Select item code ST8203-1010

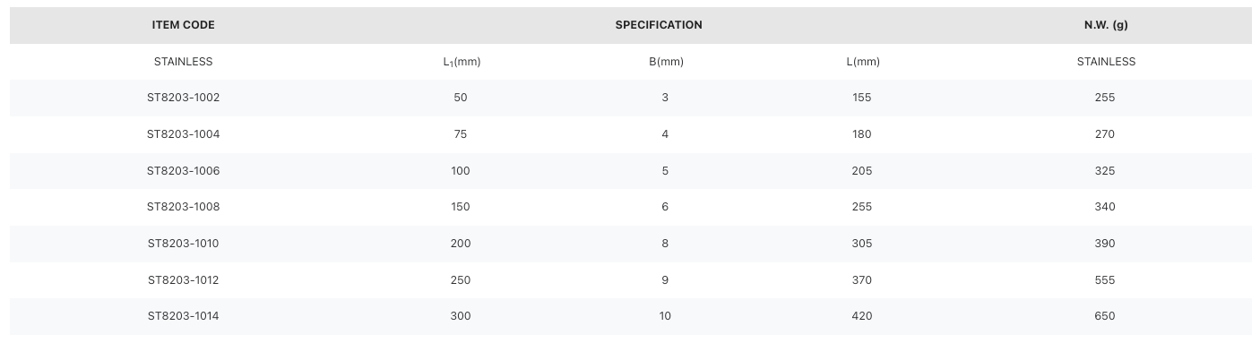183,244
